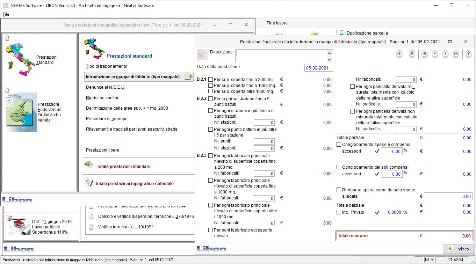Click the Italy map icon beside Prestazioni standard heading

coord(94,49)
